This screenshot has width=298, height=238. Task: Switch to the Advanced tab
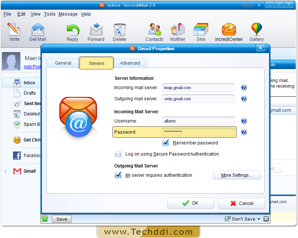[130, 63]
